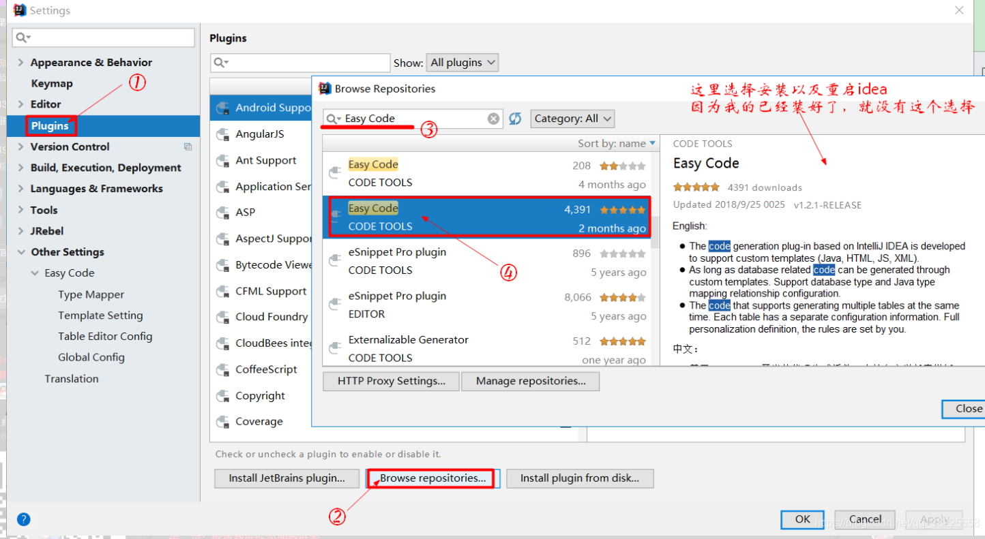The image size is (985, 539).
Task: Open the Sort by: name dropdown
Action: point(616,143)
